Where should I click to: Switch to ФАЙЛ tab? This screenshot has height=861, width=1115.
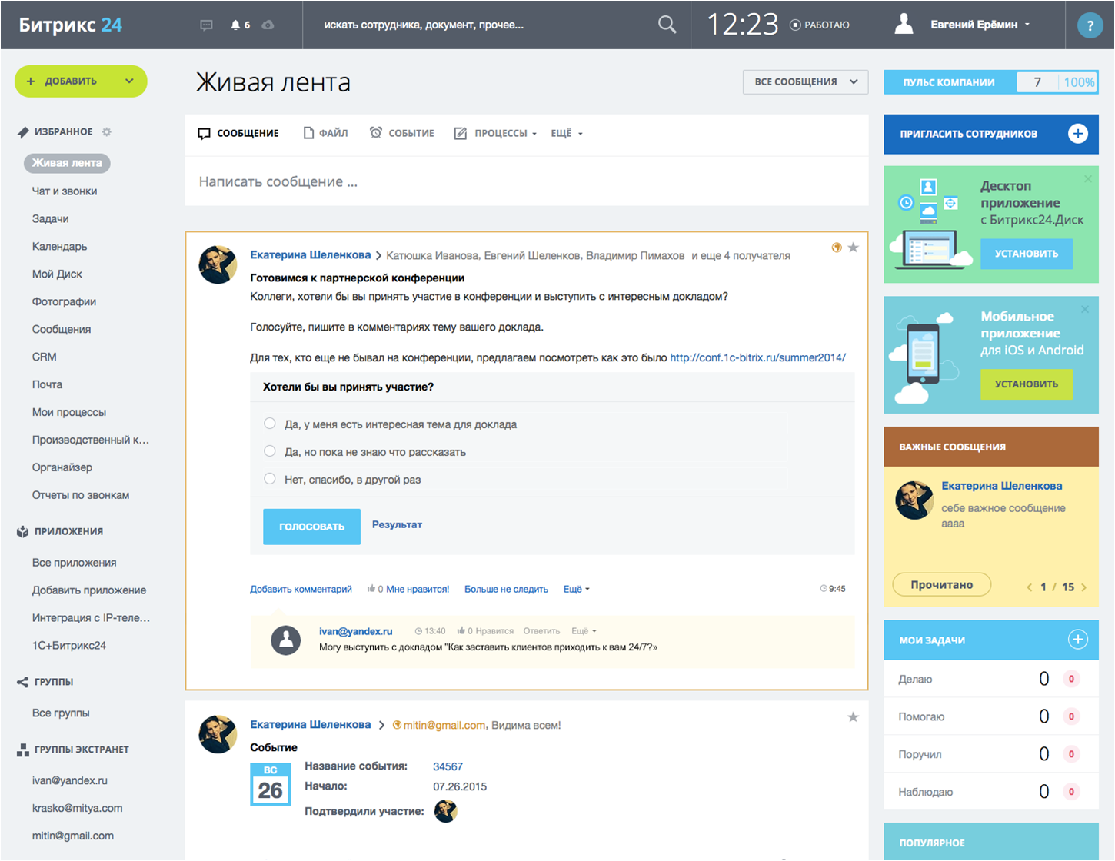pyautogui.click(x=325, y=133)
